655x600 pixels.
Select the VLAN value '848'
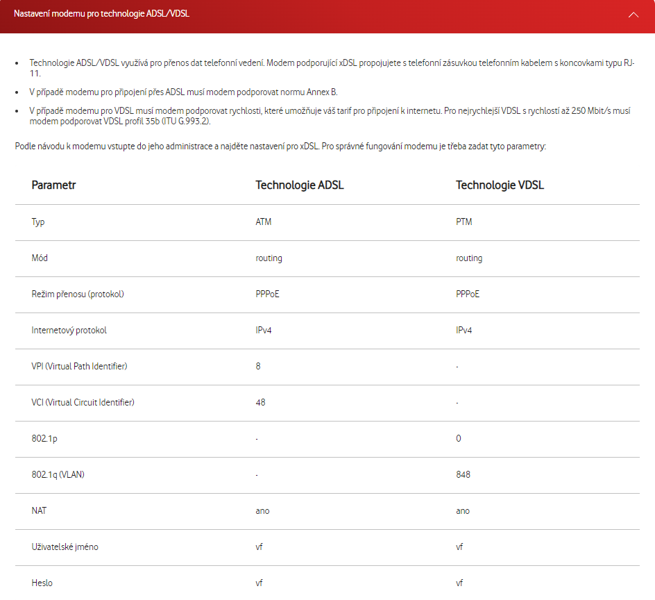(x=463, y=475)
